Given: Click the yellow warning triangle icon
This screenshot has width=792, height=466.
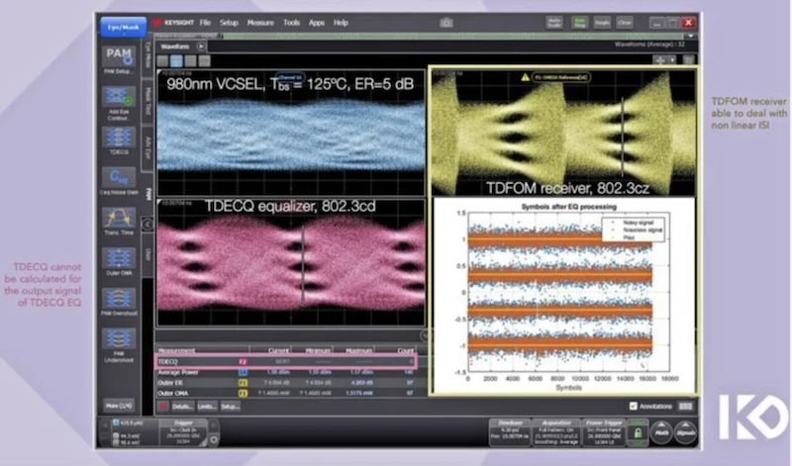Looking at the screenshot, I should pos(526,77).
